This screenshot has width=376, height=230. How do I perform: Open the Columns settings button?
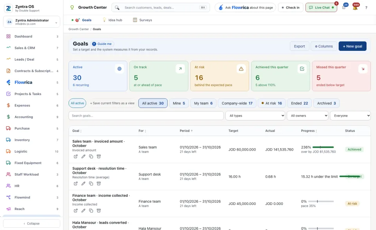324,46
